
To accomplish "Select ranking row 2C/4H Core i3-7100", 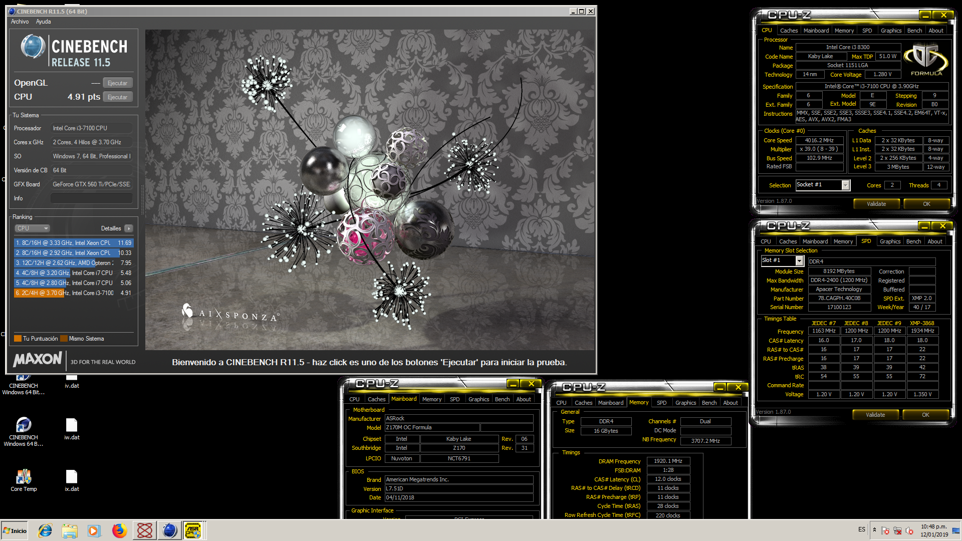I will (74, 293).
